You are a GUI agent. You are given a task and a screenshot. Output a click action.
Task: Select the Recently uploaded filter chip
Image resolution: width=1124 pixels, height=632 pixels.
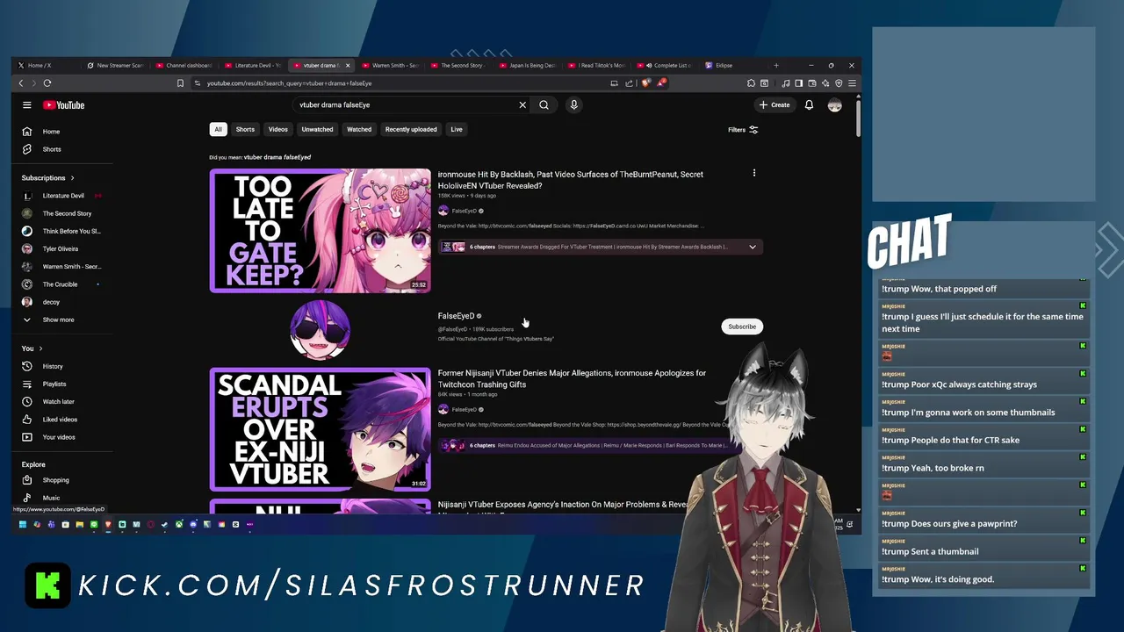[411, 129]
